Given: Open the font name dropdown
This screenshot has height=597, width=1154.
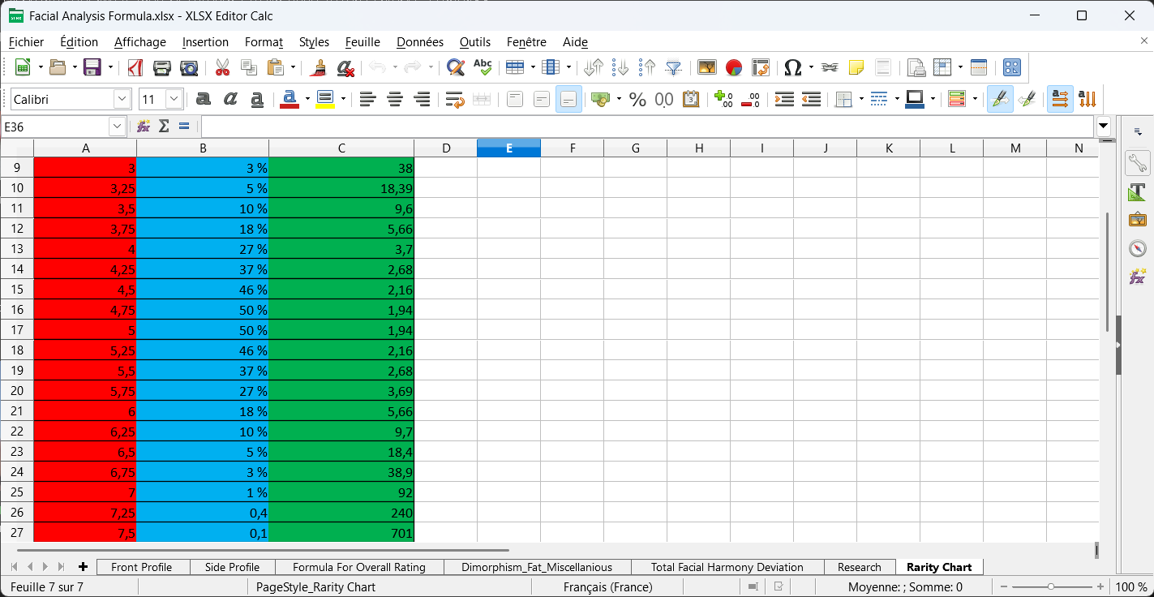Looking at the screenshot, I should (122, 99).
